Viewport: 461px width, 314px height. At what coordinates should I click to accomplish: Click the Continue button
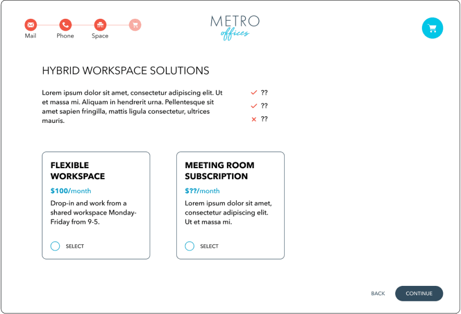(x=419, y=294)
